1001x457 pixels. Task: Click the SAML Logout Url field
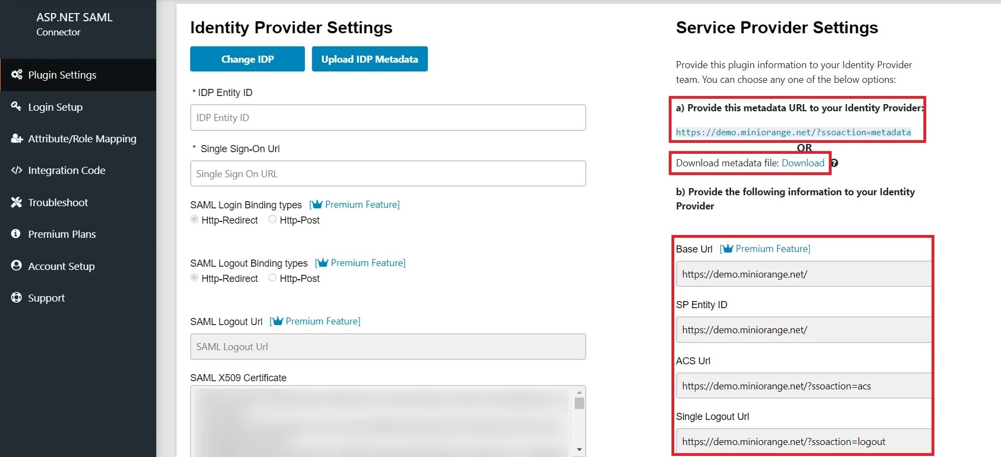(388, 347)
